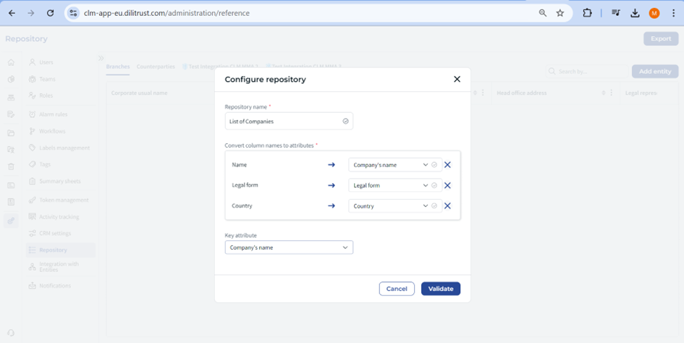Cancel the repository configuration
The image size is (684, 343).
397,289
